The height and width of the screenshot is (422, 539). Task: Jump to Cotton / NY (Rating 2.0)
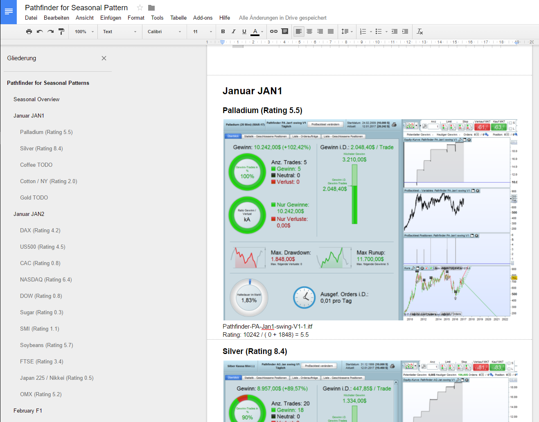tap(49, 181)
